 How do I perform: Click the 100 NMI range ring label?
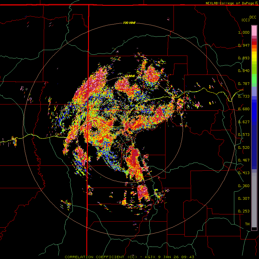pos(129,23)
